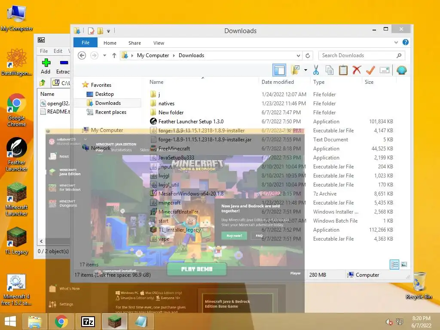Select Downloads in the navigation pane
Viewport: 440px width, 330px height.
pos(108,103)
